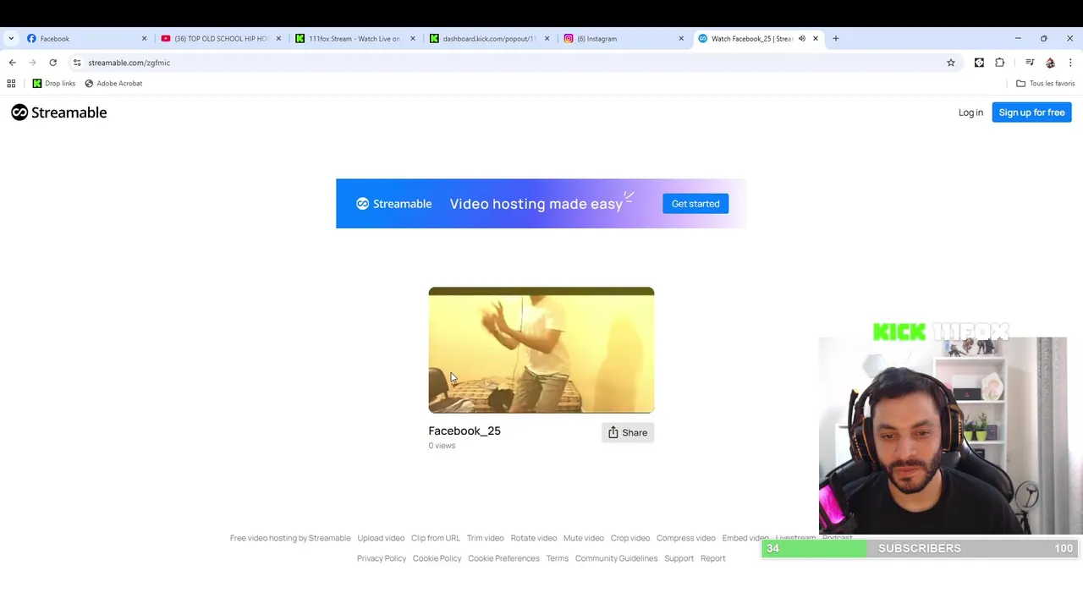
Task: Play the Facebook_25 video thumbnail
Action: coord(541,350)
